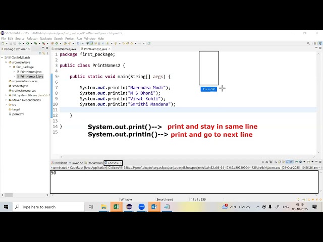Toggle Show Whitespace Characters in toolbar
This screenshot has width=323, height=242.
[x=103, y=43]
